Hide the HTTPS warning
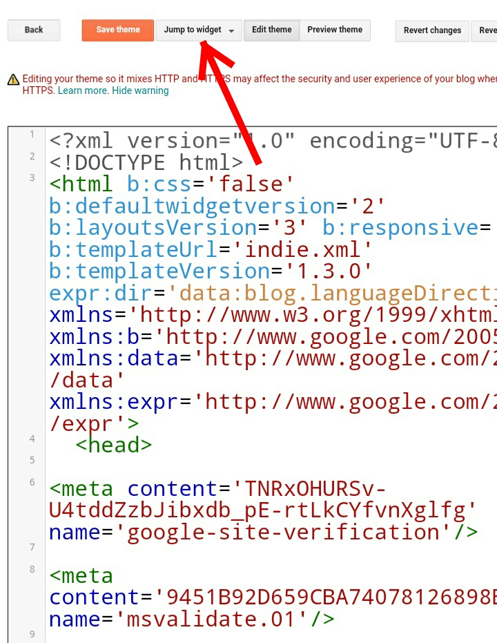Viewport: 497px width, 643px height. tap(140, 90)
